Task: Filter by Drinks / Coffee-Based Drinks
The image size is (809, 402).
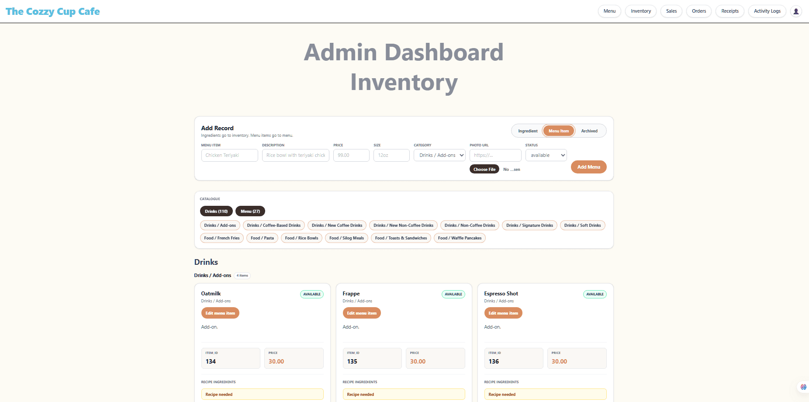Action: [x=274, y=225]
